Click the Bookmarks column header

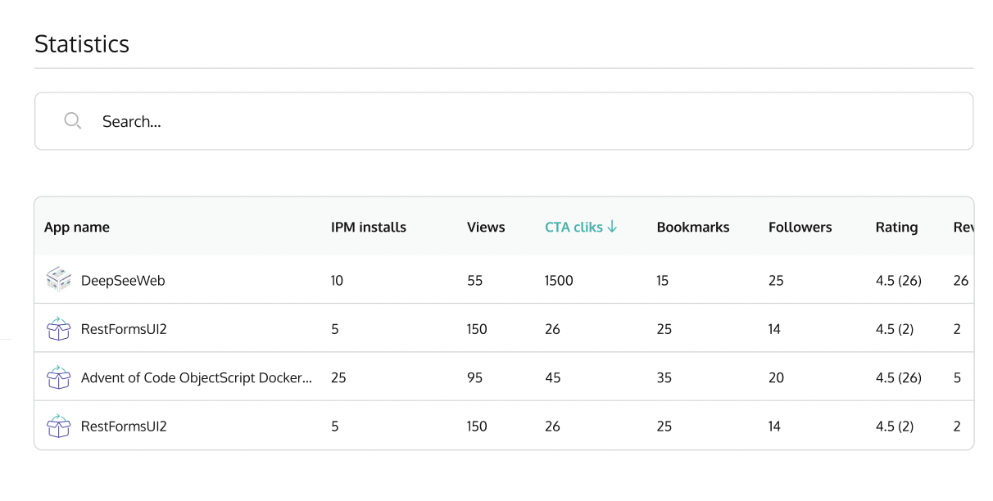point(693,228)
